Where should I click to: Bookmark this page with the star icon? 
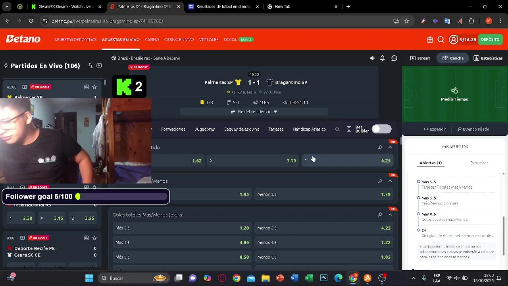(x=407, y=21)
